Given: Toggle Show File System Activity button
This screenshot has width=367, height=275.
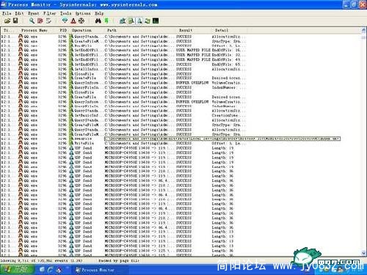Looking at the screenshot, I should coord(131,21).
